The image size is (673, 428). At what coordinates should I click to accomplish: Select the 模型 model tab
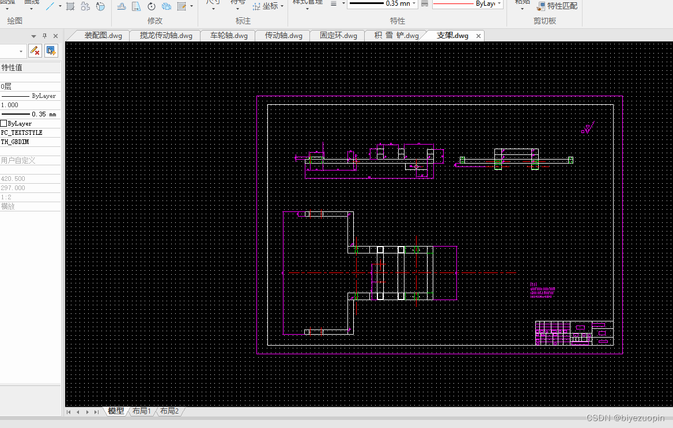[116, 411]
